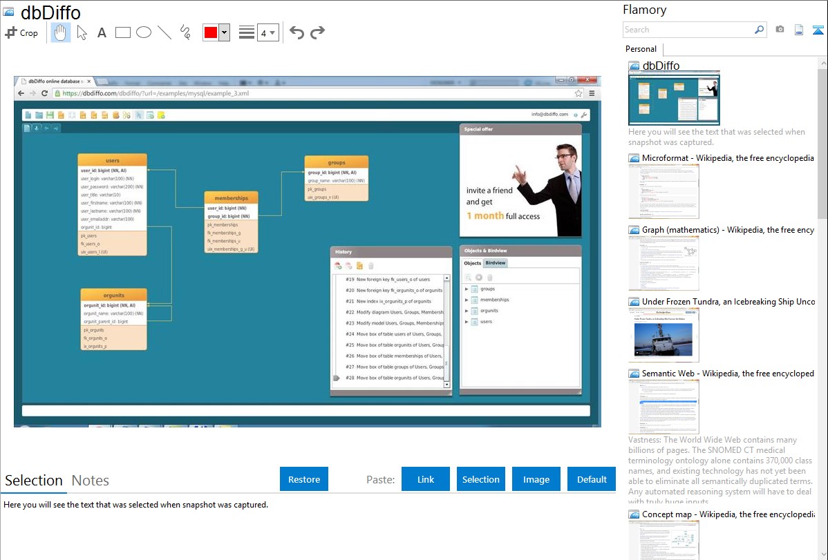The height and width of the screenshot is (560, 828).
Task: Click the red color swatch
Action: click(211, 32)
